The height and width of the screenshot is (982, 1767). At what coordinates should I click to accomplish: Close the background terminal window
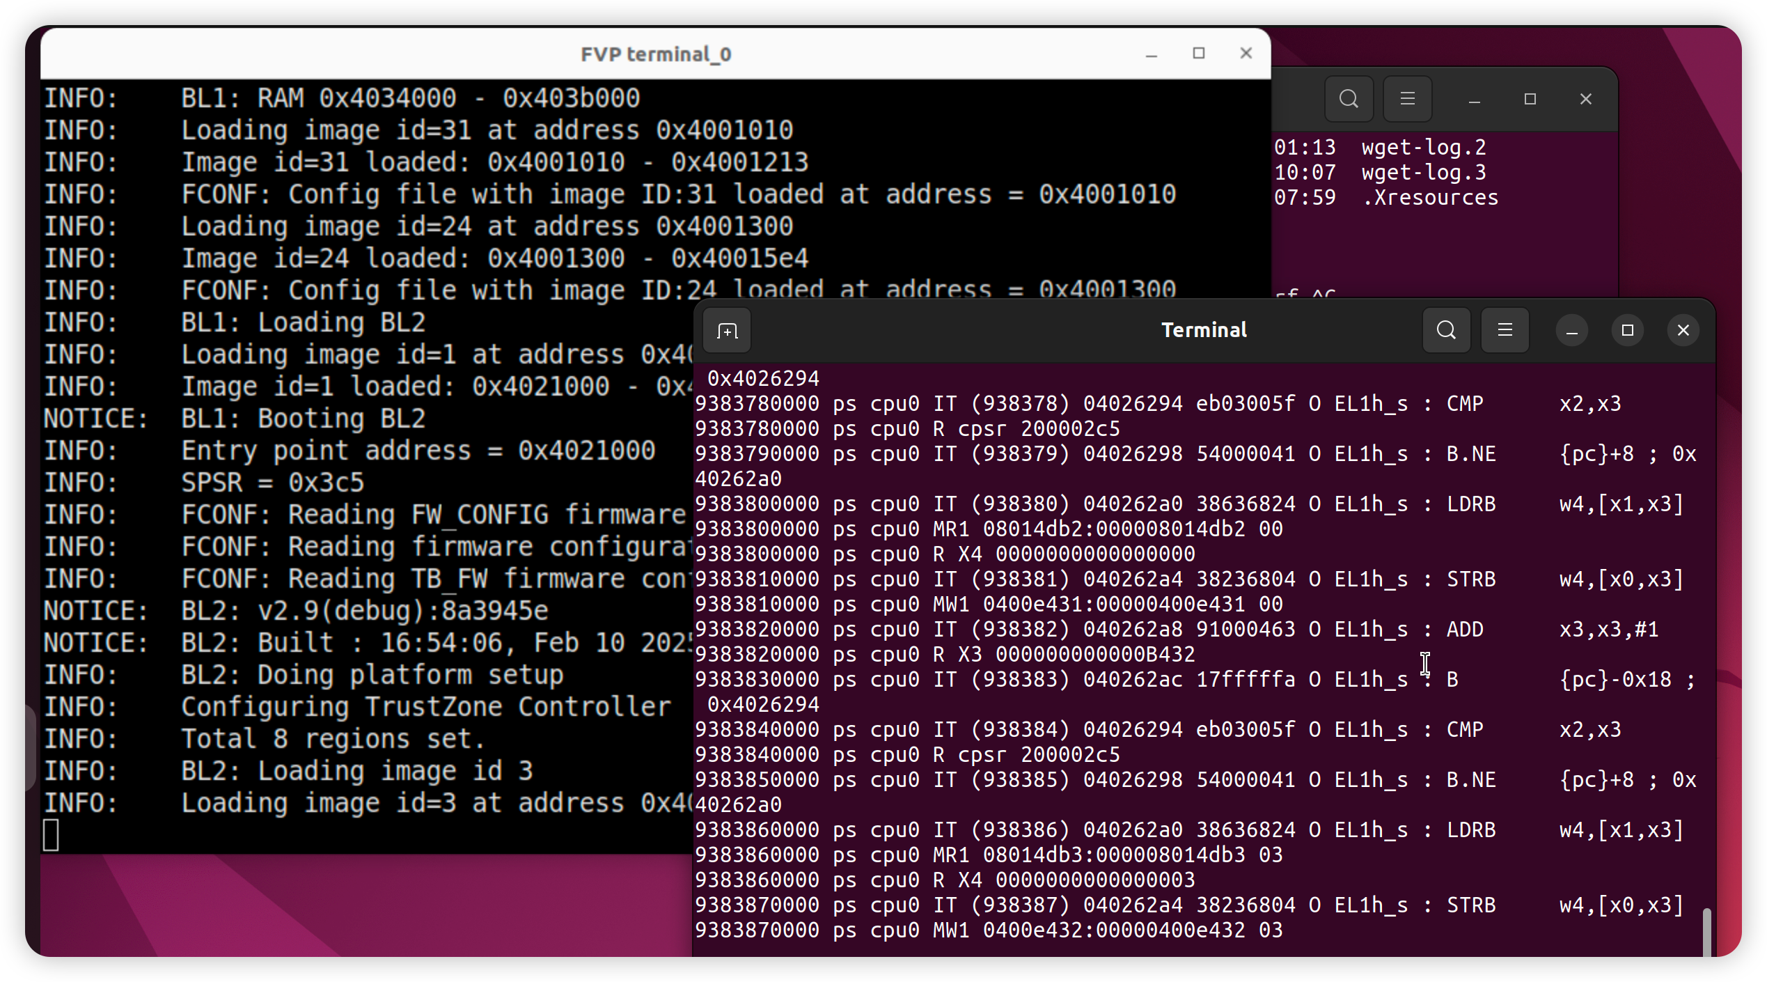coord(1585,100)
